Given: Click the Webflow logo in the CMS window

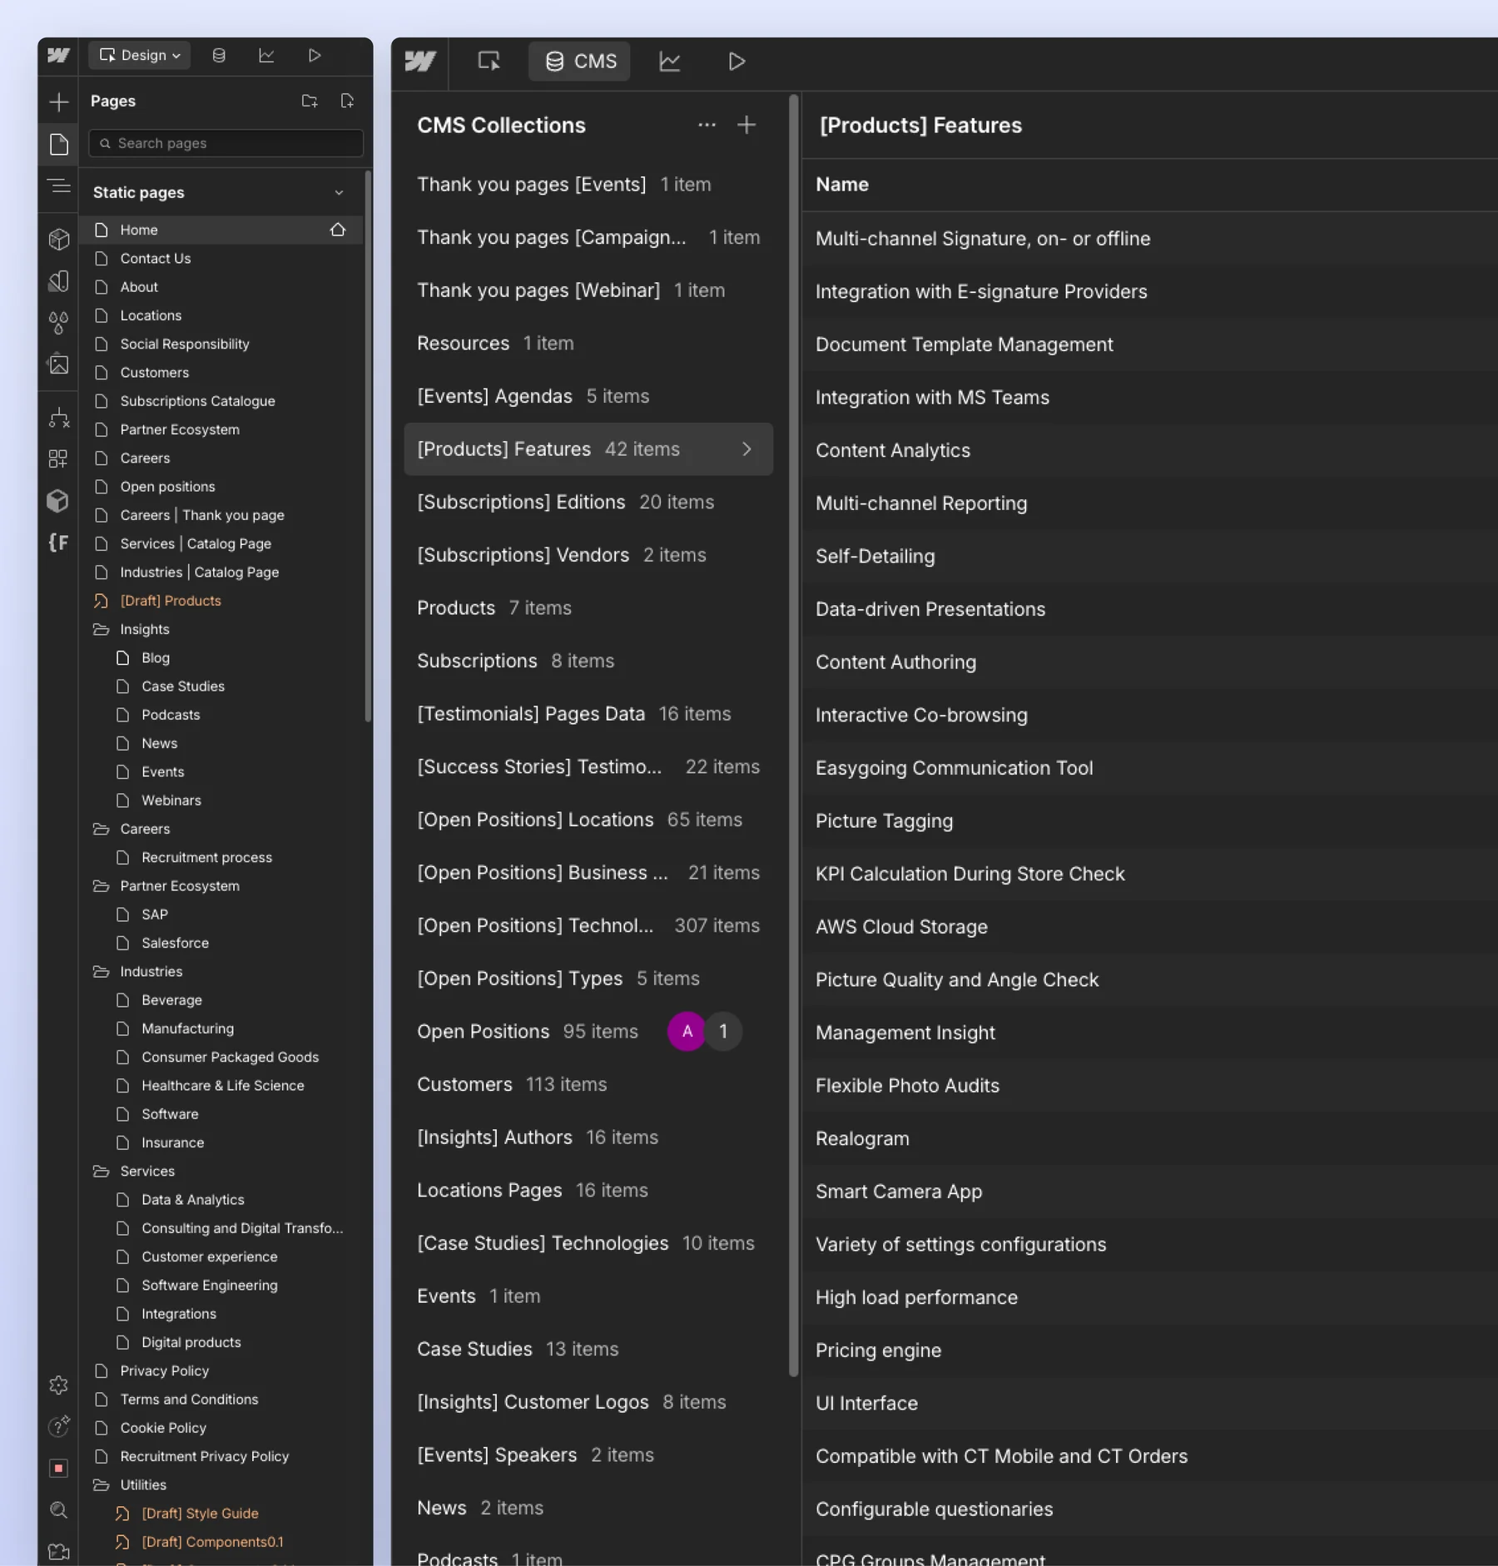Looking at the screenshot, I should point(420,61).
